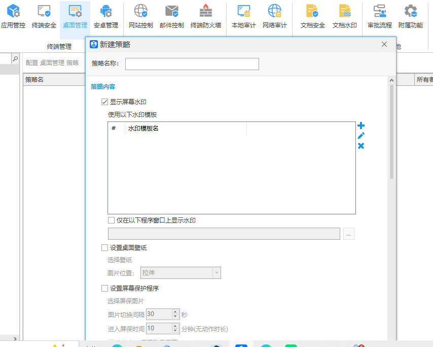Open the 终端防火墙 module
This screenshot has width=433, height=347.
(x=205, y=15)
